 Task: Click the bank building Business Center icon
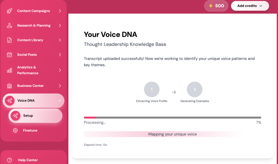10,86
